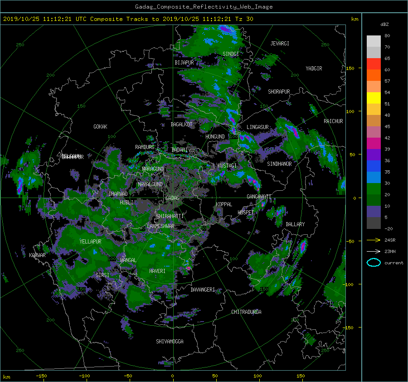Image resolution: width=408 pixels, height=382 pixels.
Task: Click the GADAG radar center label
Action: 172,198
